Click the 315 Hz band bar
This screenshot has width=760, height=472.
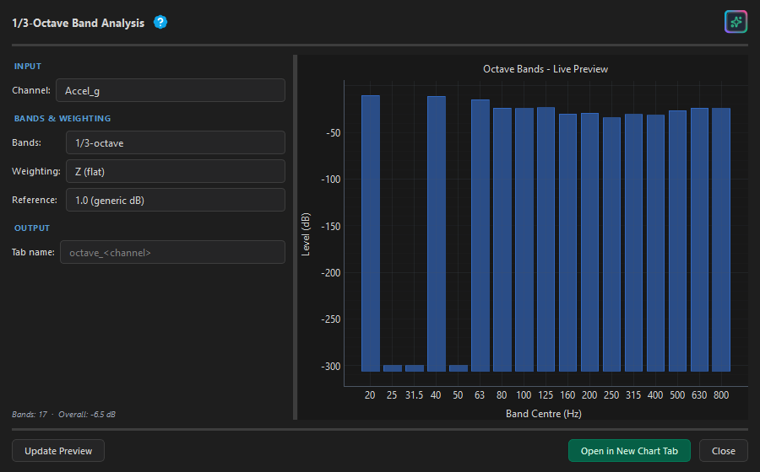(x=633, y=242)
